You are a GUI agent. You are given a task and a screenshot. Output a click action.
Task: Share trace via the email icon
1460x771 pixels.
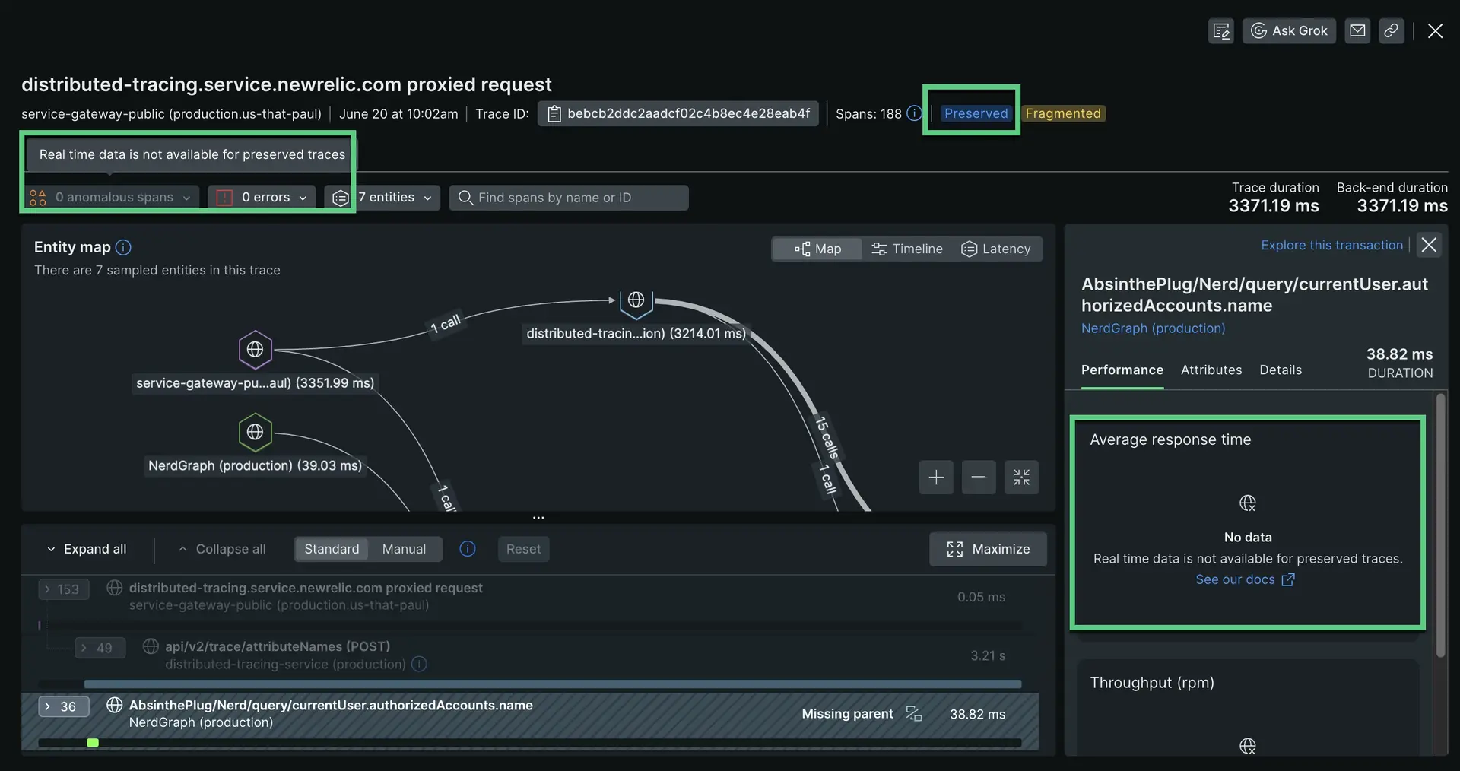(x=1358, y=30)
